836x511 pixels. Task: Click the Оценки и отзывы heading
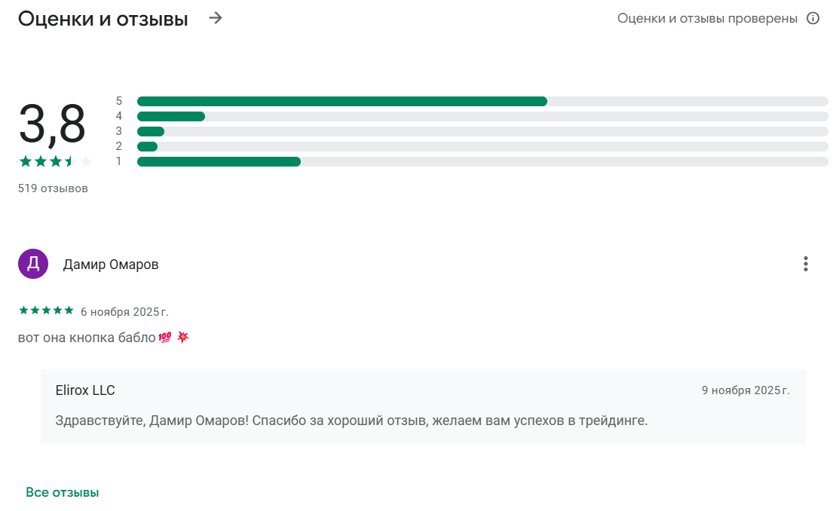pos(103,19)
